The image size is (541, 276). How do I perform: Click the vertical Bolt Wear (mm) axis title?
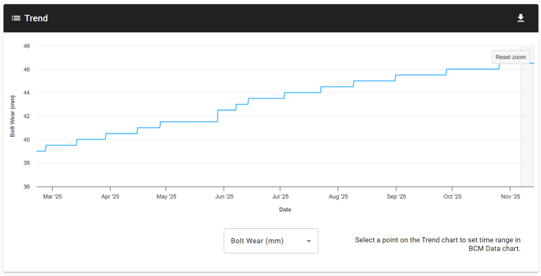click(x=13, y=117)
